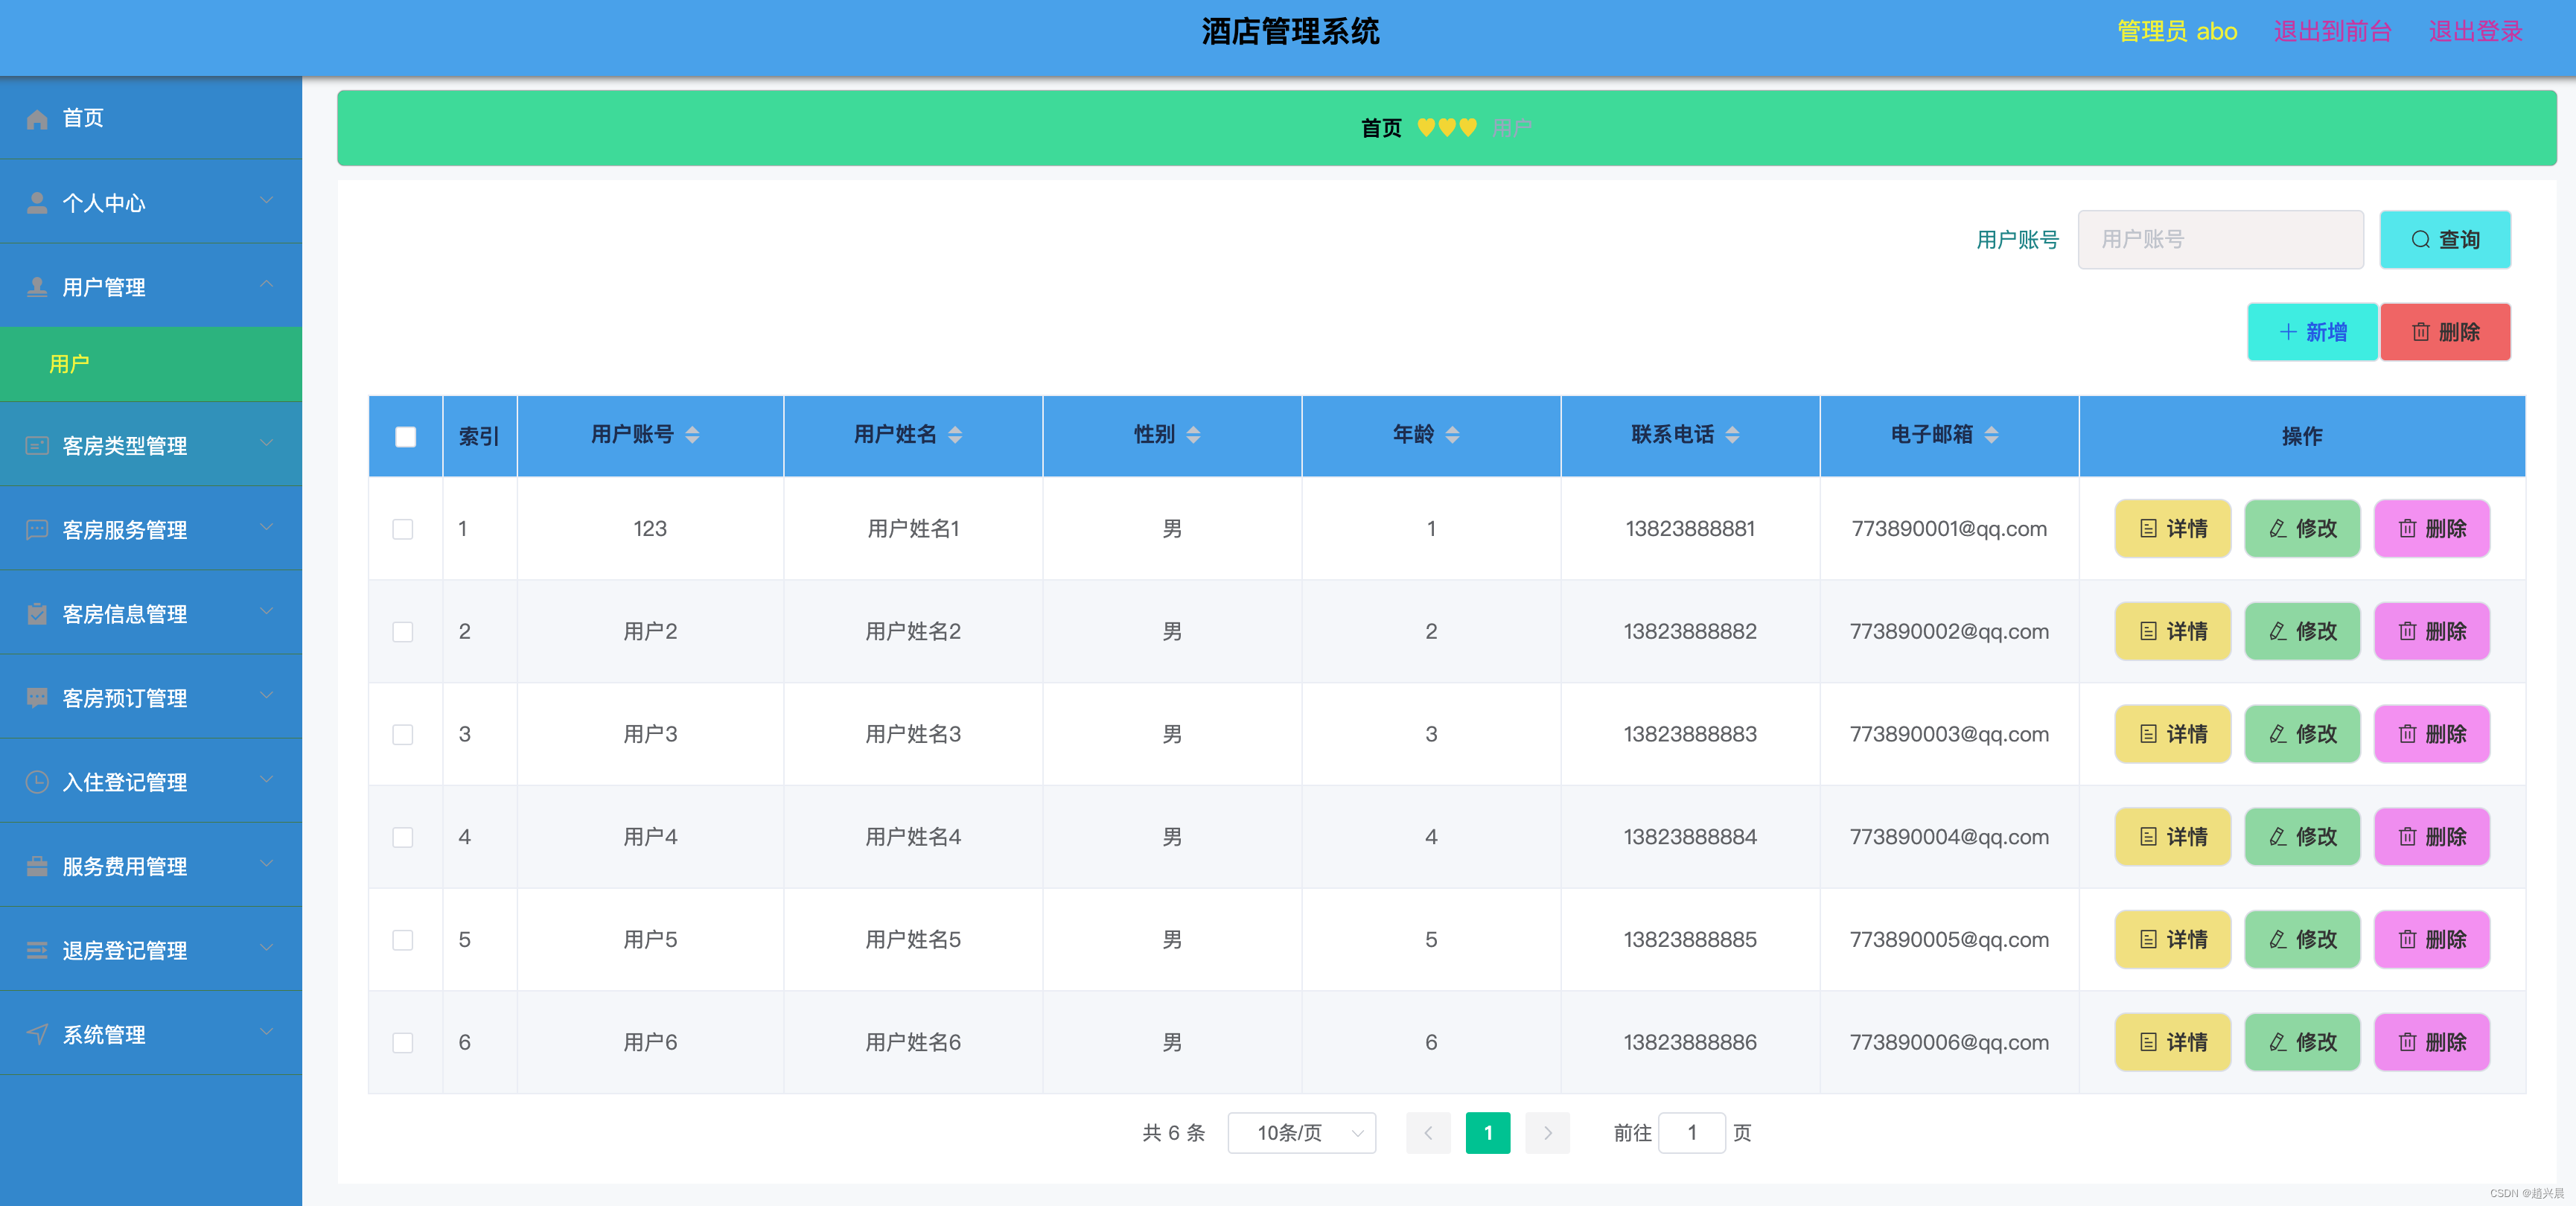Check the row checkbox for 用户2

pyautogui.click(x=404, y=631)
